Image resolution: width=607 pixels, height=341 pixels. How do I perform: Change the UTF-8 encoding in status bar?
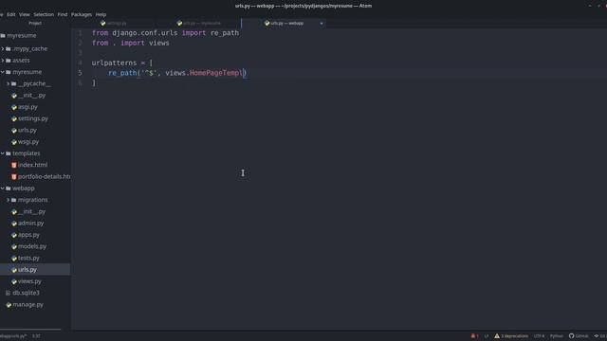click(539, 336)
